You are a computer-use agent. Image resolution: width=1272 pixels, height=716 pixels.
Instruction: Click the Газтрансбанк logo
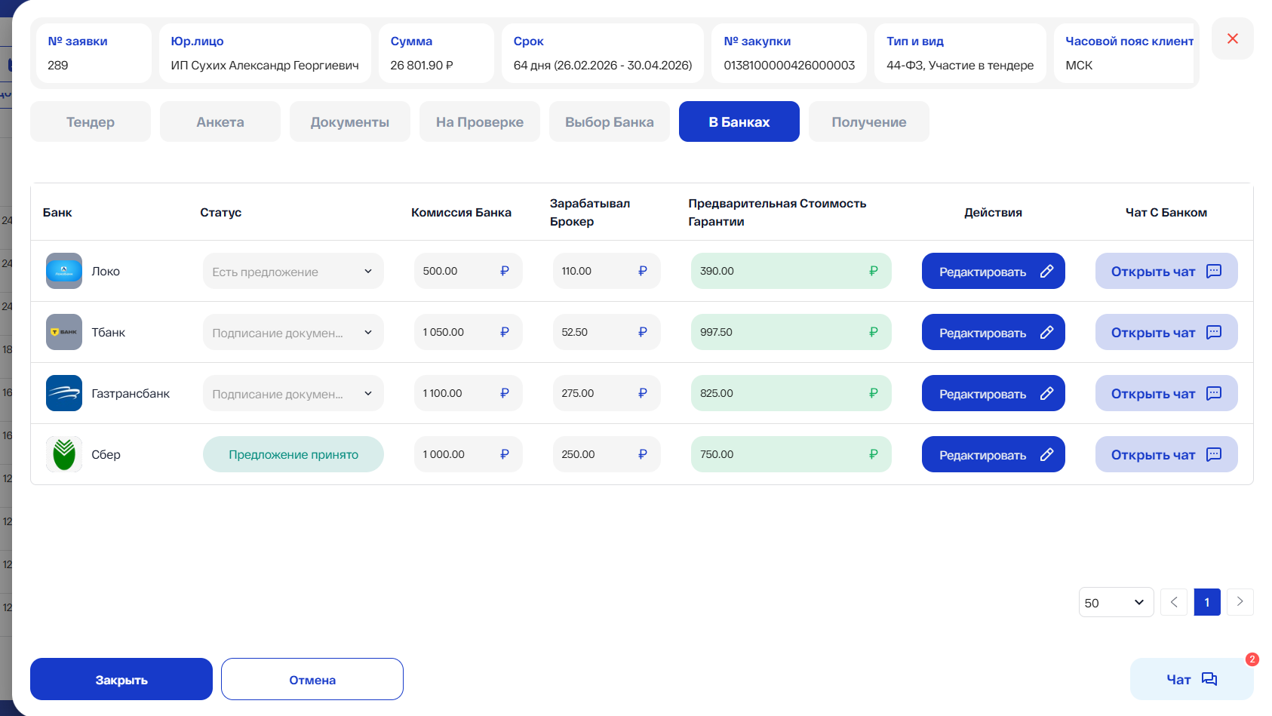click(64, 393)
